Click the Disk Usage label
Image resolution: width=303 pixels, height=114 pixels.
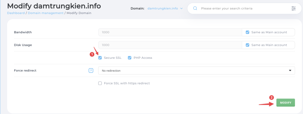(x=23, y=45)
